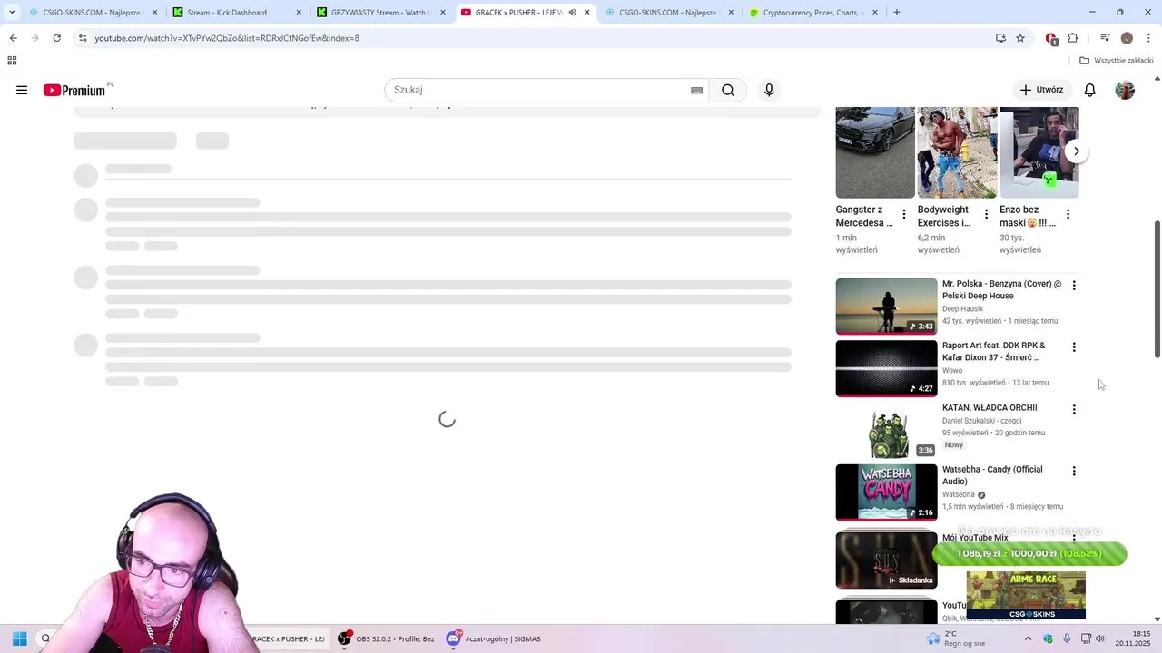The width and height of the screenshot is (1162, 653).
Task: Open the new tab plus button
Action: click(896, 13)
